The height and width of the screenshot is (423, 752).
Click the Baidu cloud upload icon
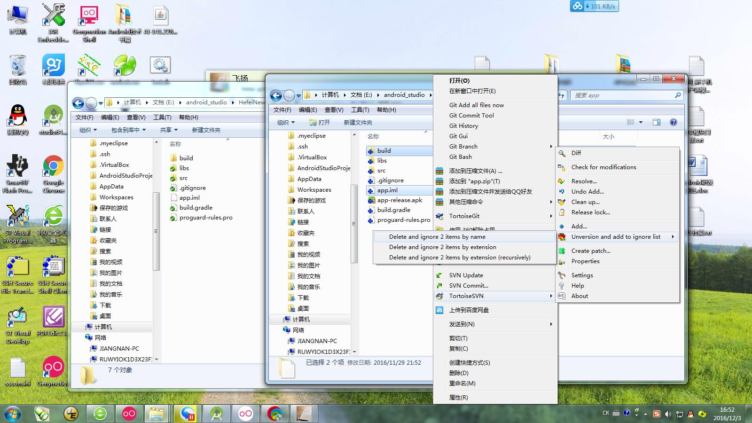[439, 310]
